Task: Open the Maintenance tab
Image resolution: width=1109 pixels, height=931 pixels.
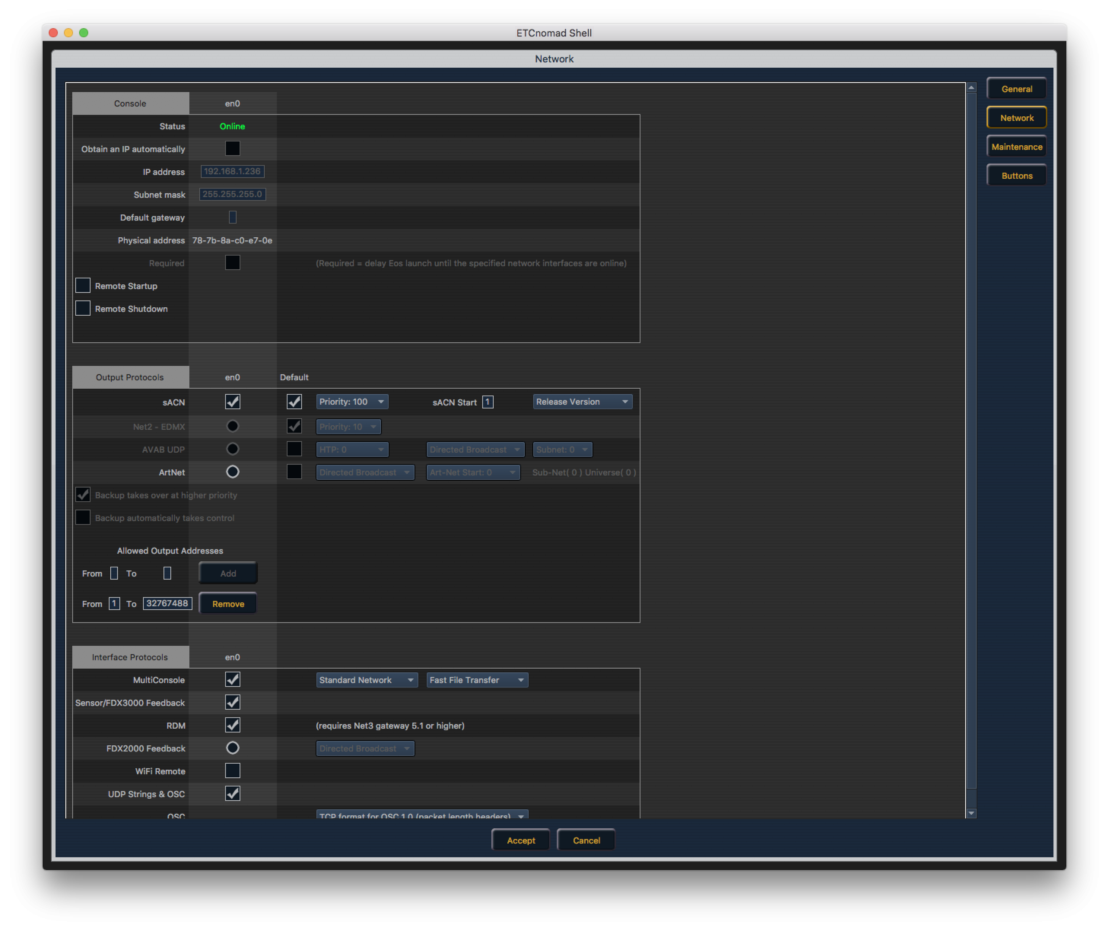Action: click(1016, 147)
